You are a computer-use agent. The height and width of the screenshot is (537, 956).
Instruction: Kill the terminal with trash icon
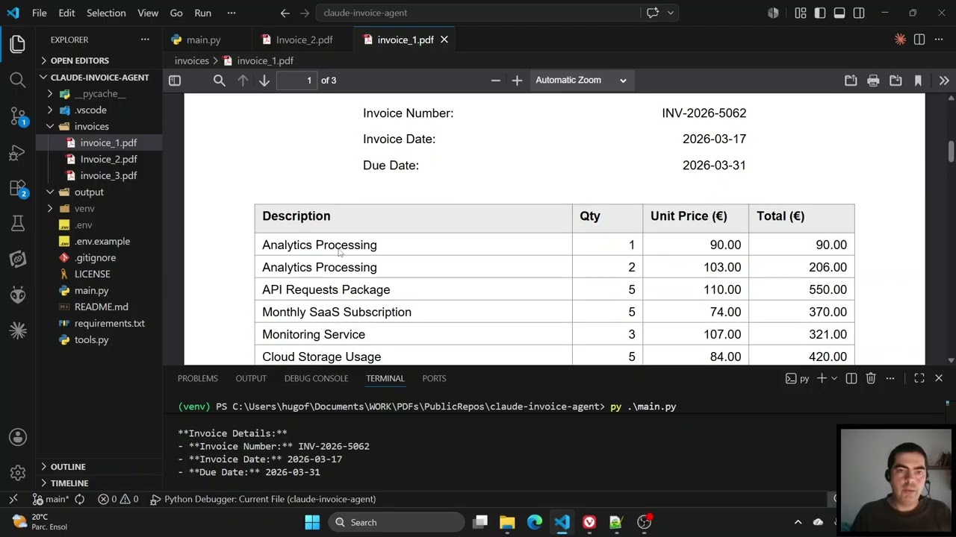click(871, 378)
